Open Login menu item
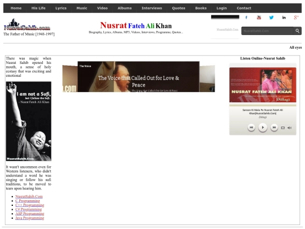305x229 pixels. (x=221, y=8)
